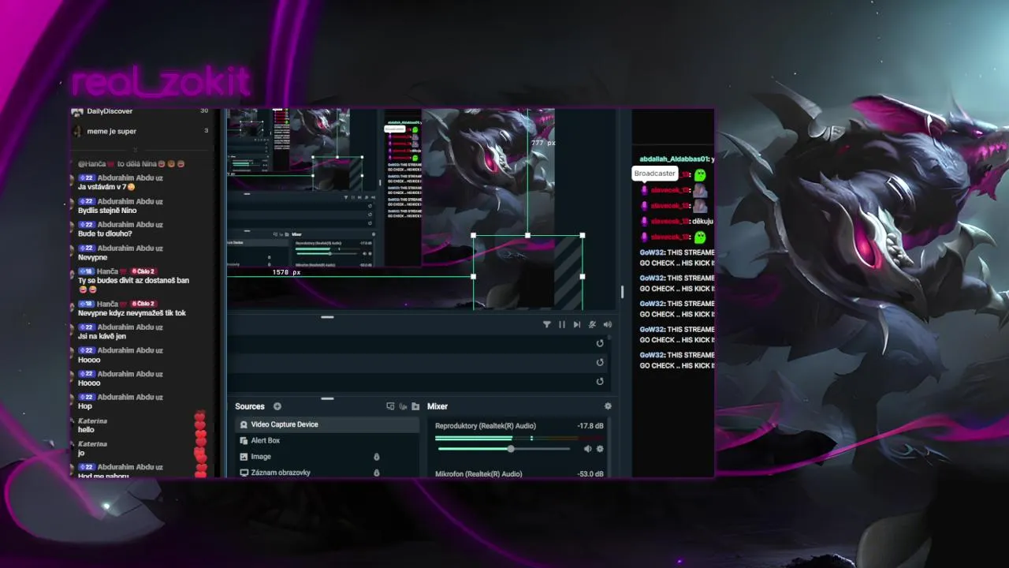Click the message Bydlis stejně Nino
1009x568 pixels.
point(107,211)
